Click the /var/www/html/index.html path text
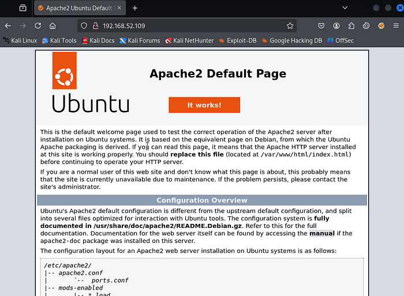The image size is (404, 296). pos(305,155)
